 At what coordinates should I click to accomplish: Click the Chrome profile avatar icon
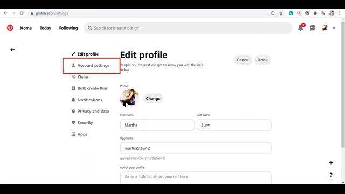point(332,13)
